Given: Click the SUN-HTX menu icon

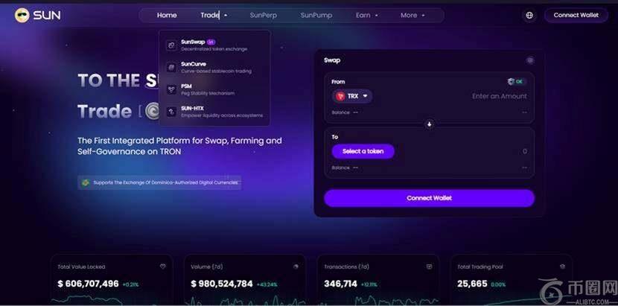Looking at the screenshot, I should pos(171,112).
